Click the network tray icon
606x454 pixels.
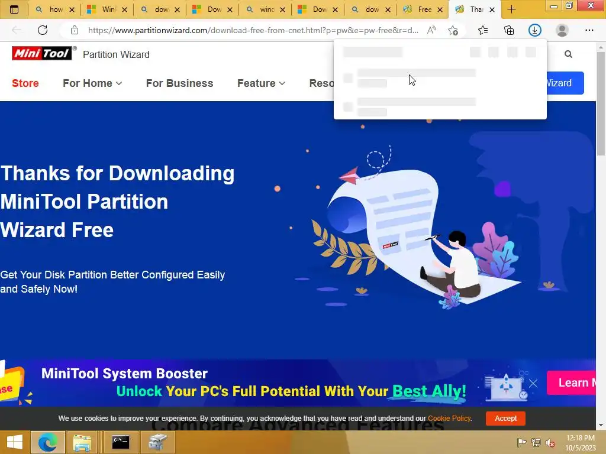[536, 442]
